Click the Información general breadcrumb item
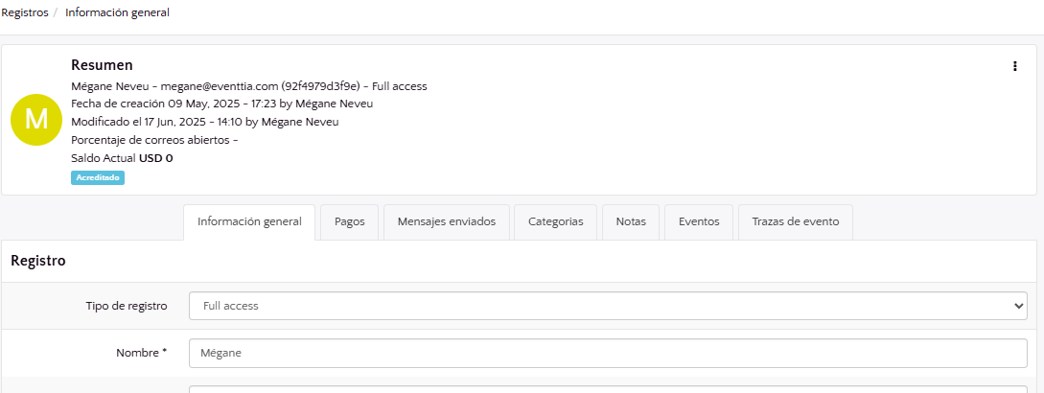Screen dimensions: 1044x393 tap(117, 12)
